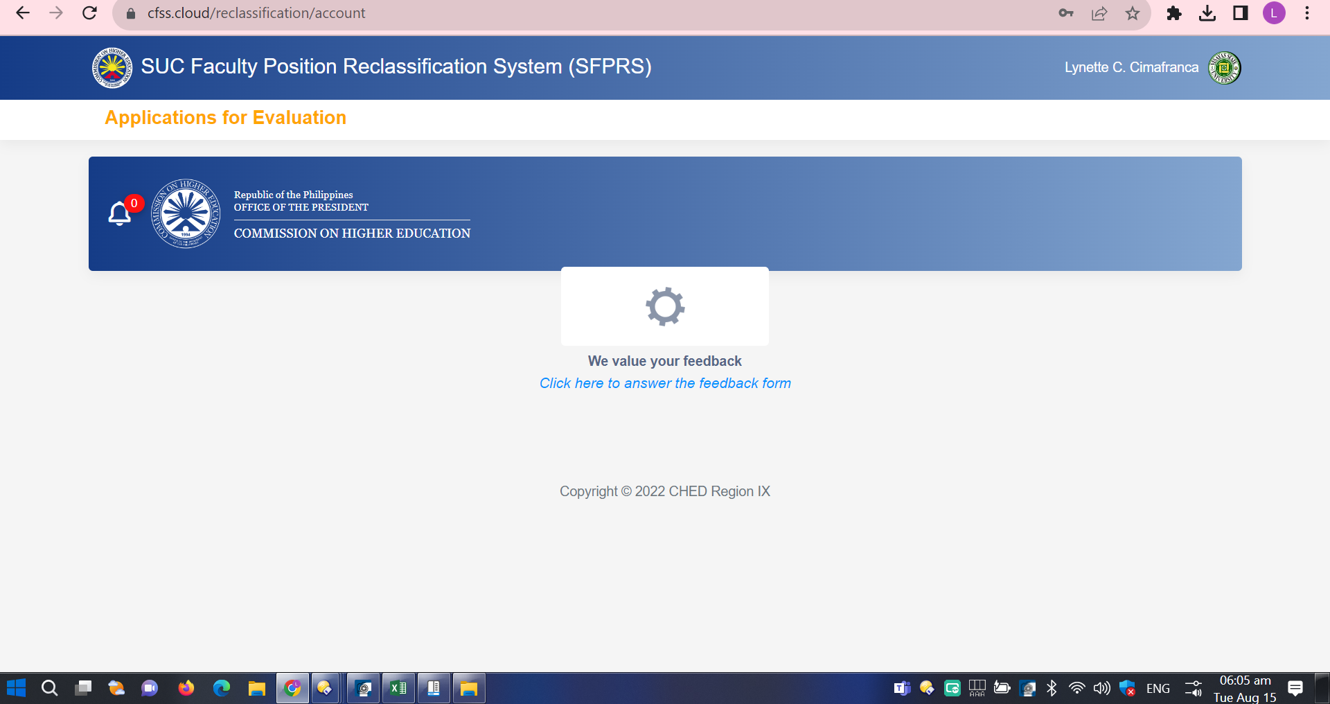Click the loading gear icon
Viewport: 1330px width, 704px height.
(x=665, y=306)
